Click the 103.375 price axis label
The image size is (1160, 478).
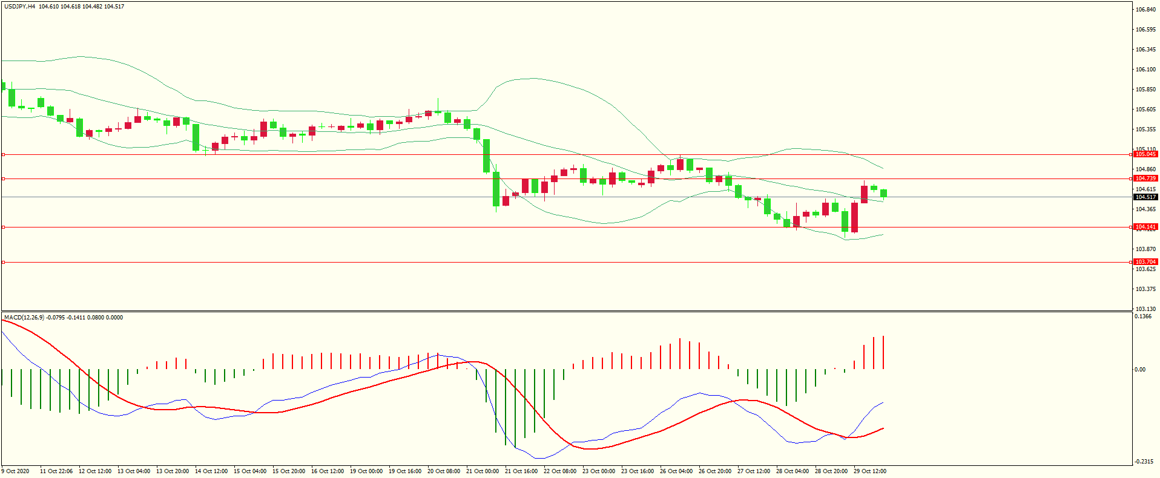click(x=1145, y=289)
